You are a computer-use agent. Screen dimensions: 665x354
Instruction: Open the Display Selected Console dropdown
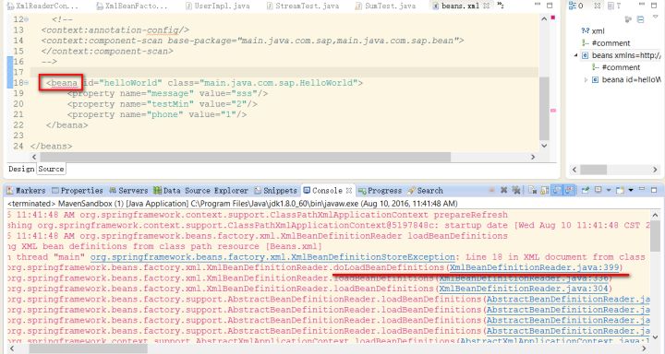tap(609, 190)
